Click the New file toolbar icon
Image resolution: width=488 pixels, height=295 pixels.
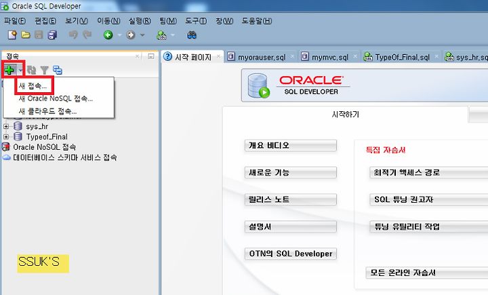(x=12, y=35)
